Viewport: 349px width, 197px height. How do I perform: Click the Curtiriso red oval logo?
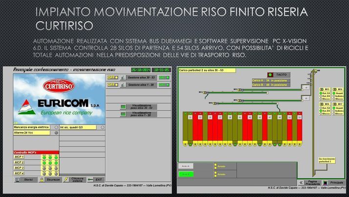[x=59, y=86]
